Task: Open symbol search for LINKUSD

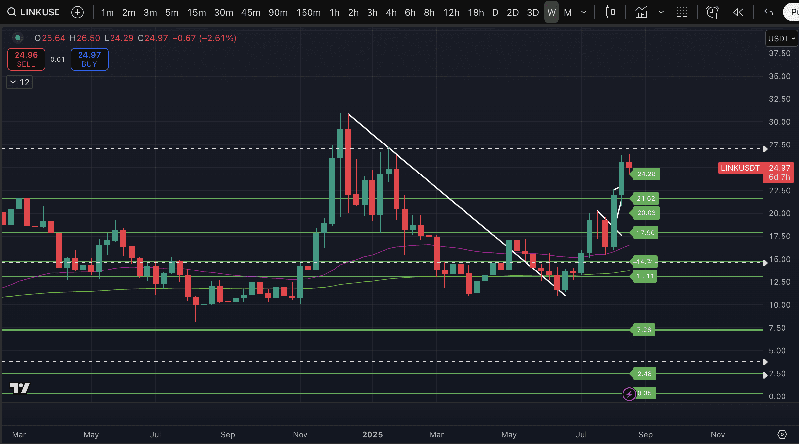Action: (x=33, y=12)
